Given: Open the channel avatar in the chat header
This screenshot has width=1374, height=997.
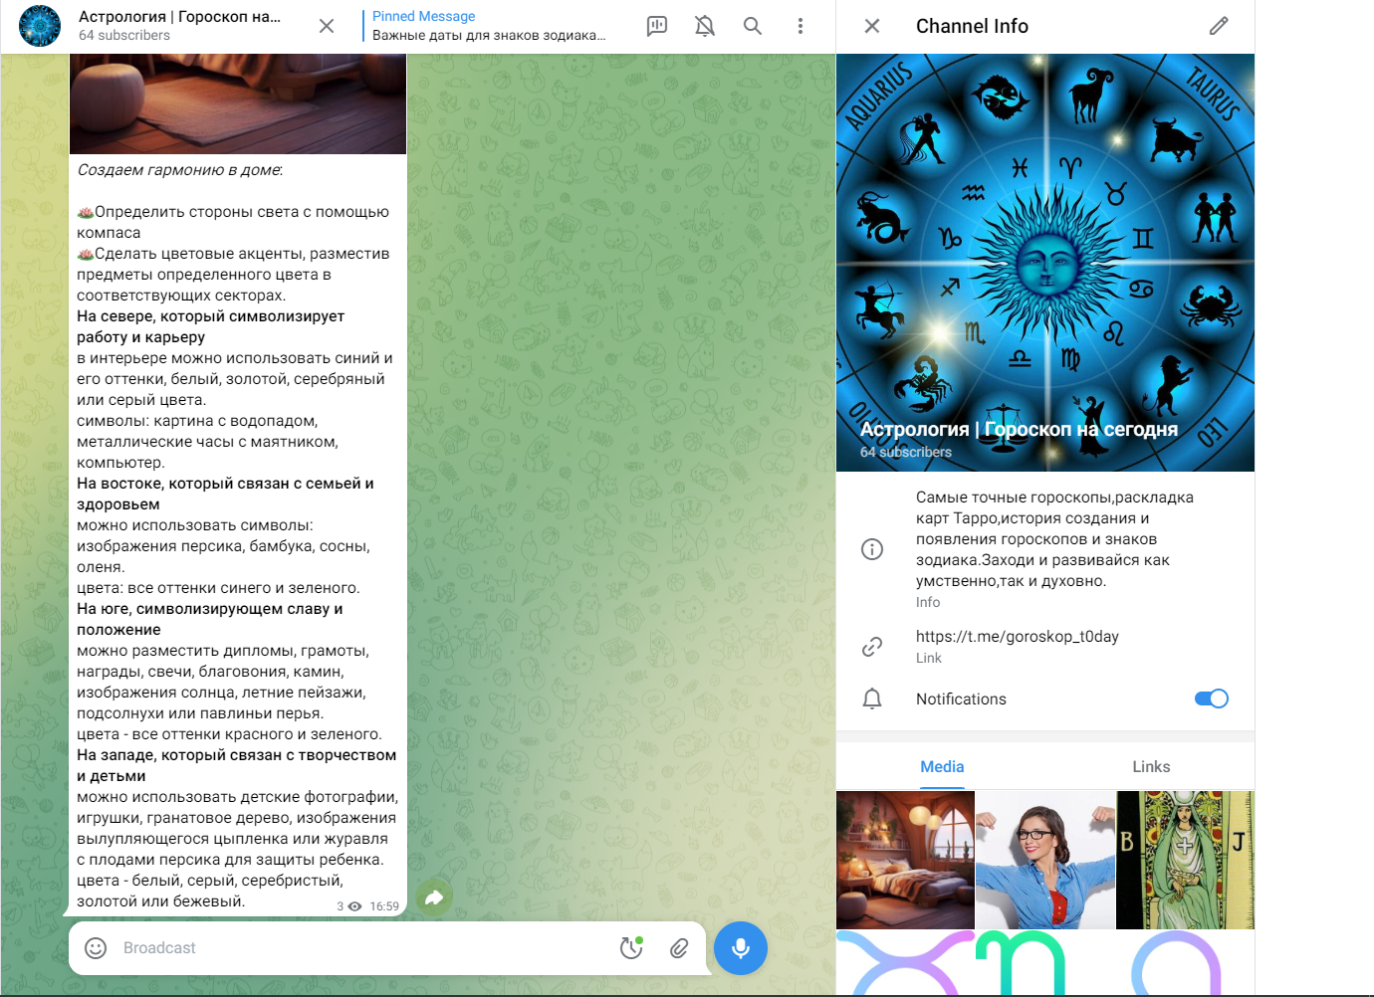Looking at the screenshot, I should 40,26.
